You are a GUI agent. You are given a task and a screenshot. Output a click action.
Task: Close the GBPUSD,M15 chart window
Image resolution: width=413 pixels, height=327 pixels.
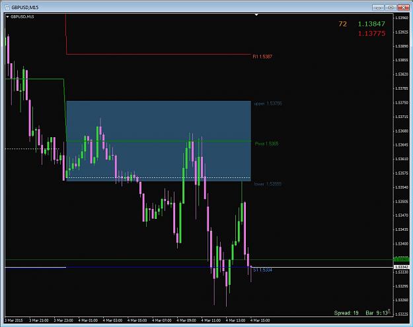[403, 7]
